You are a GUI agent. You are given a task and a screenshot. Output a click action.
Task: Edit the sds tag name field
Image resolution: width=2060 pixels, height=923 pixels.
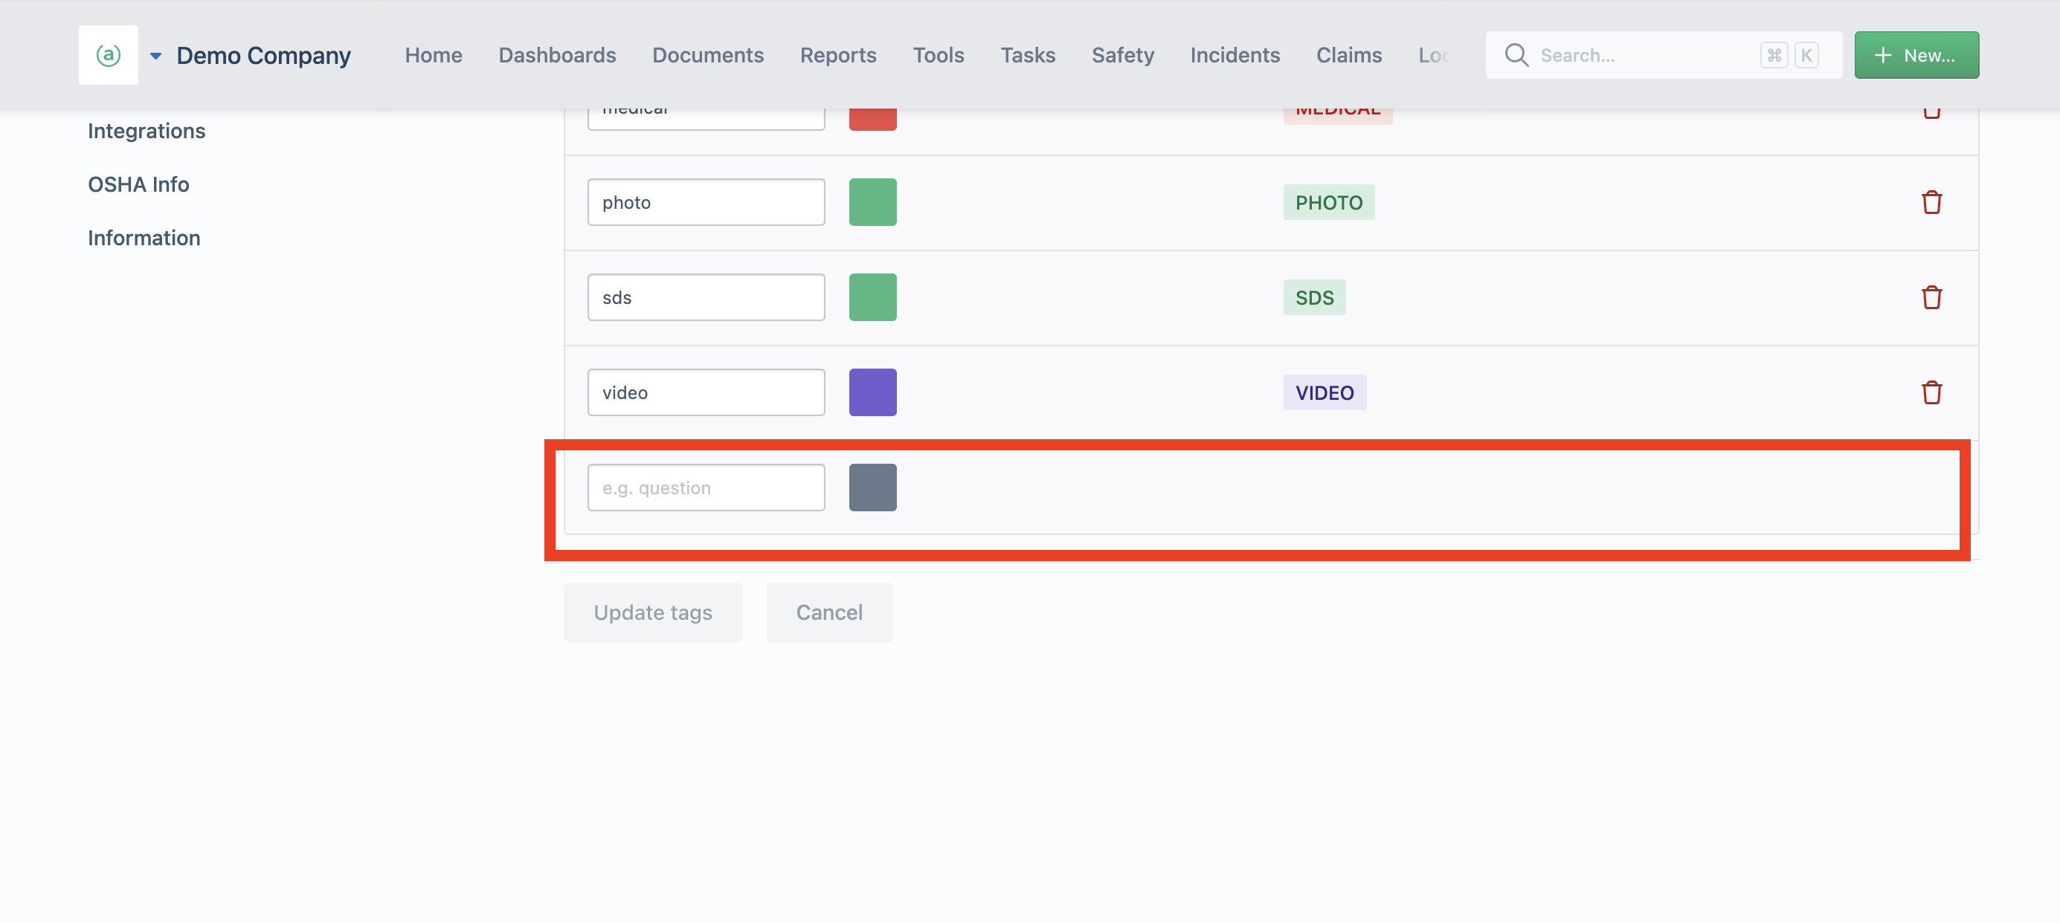point(706,297)
